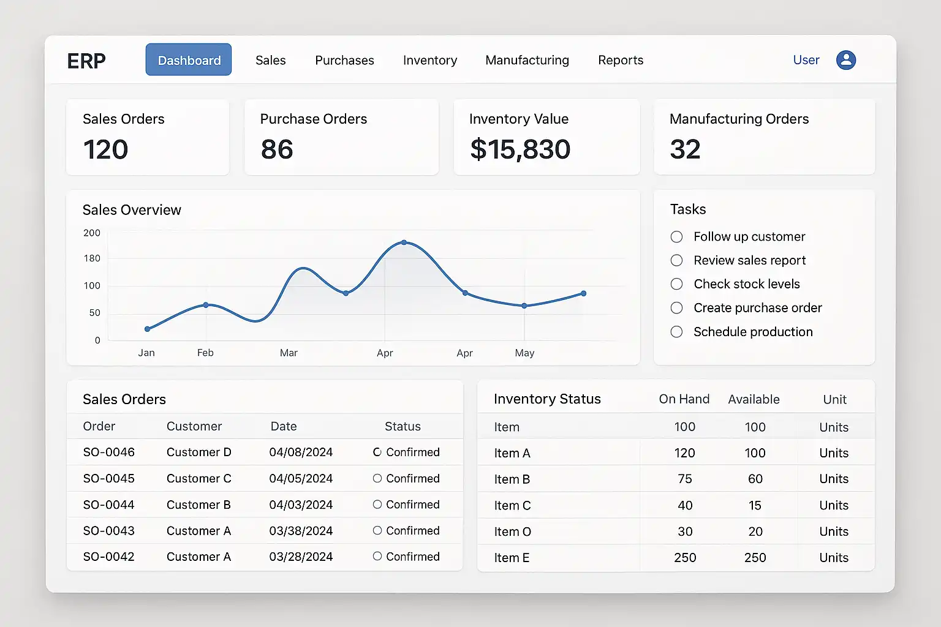Click status circle icon for order SO-0046
Screen dimensions: 941x627
pos(377,452)
